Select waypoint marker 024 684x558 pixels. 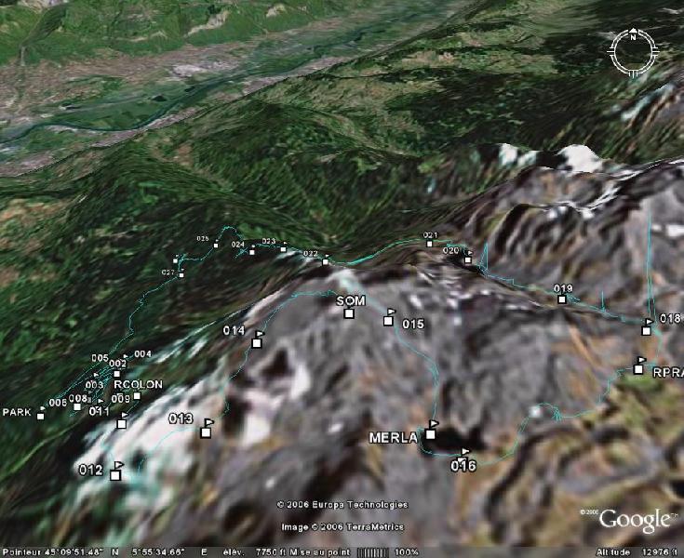coord(251,252)
